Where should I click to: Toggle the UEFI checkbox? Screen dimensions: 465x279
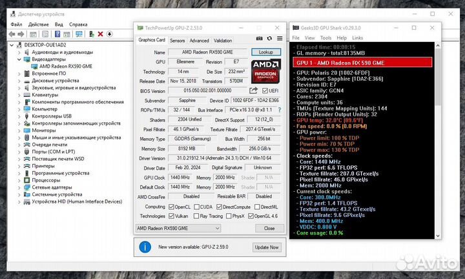[x=265, y=90]
